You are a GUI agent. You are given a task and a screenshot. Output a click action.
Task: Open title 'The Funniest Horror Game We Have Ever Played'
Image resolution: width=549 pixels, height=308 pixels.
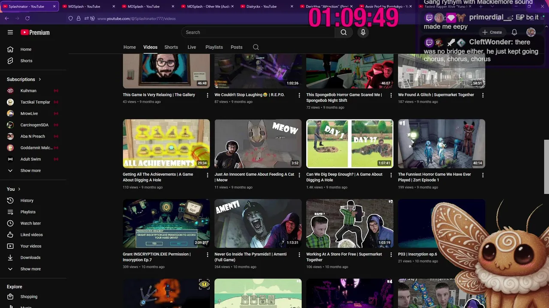[434, 178]
